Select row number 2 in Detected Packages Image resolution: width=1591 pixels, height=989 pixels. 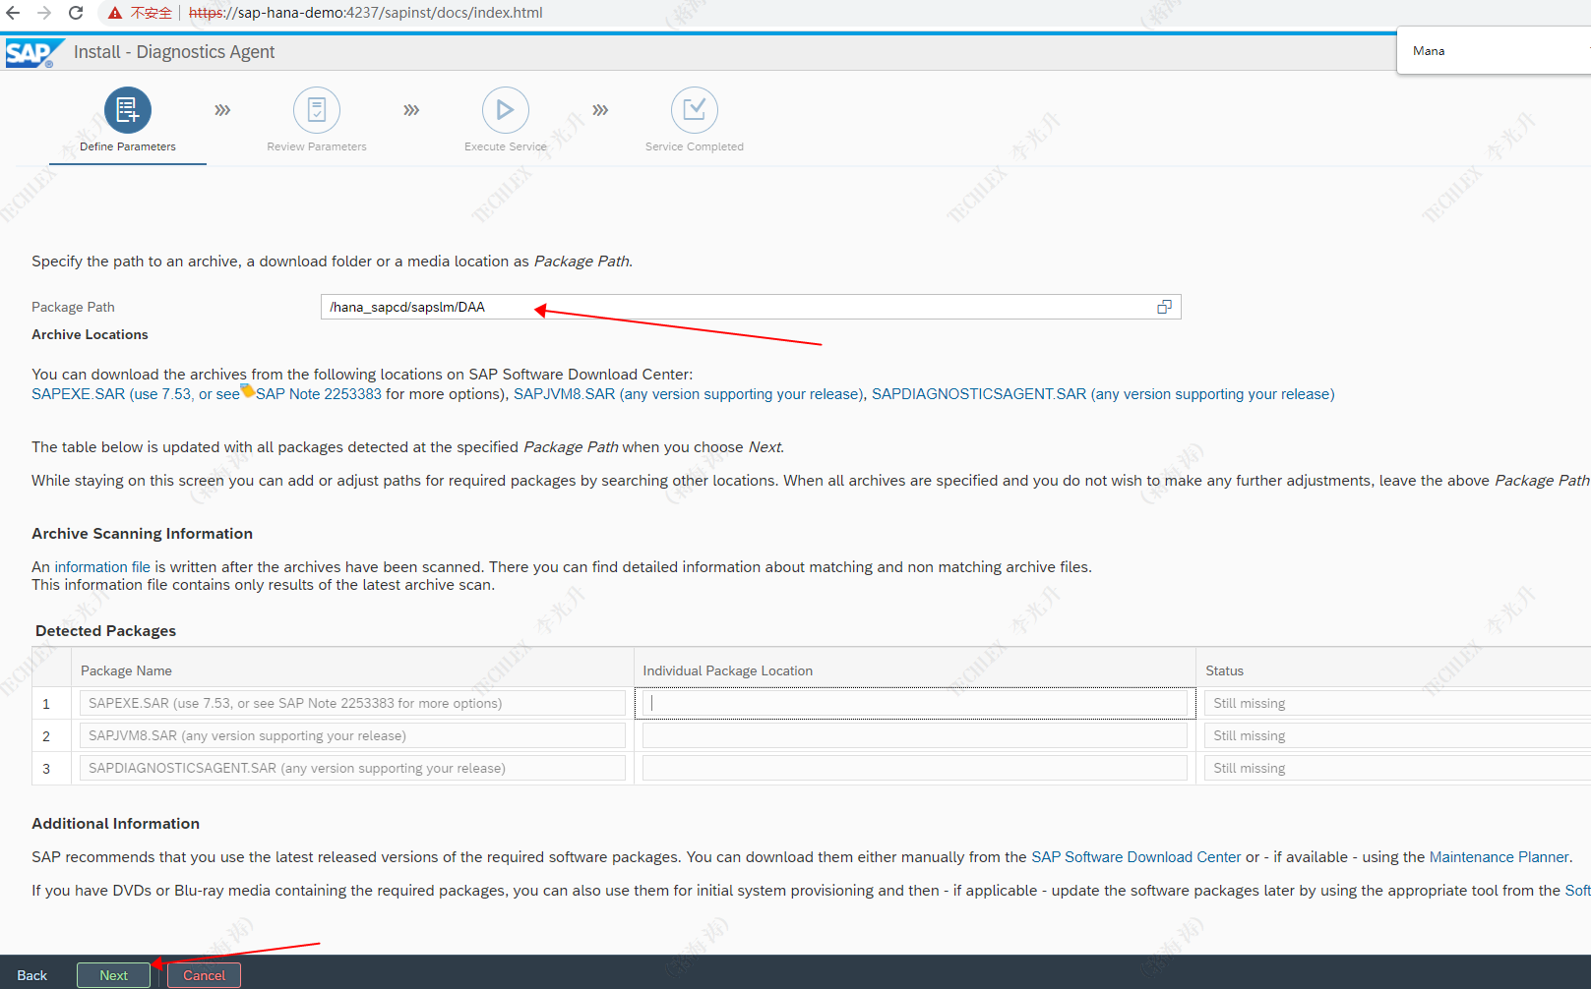point(46,736)
